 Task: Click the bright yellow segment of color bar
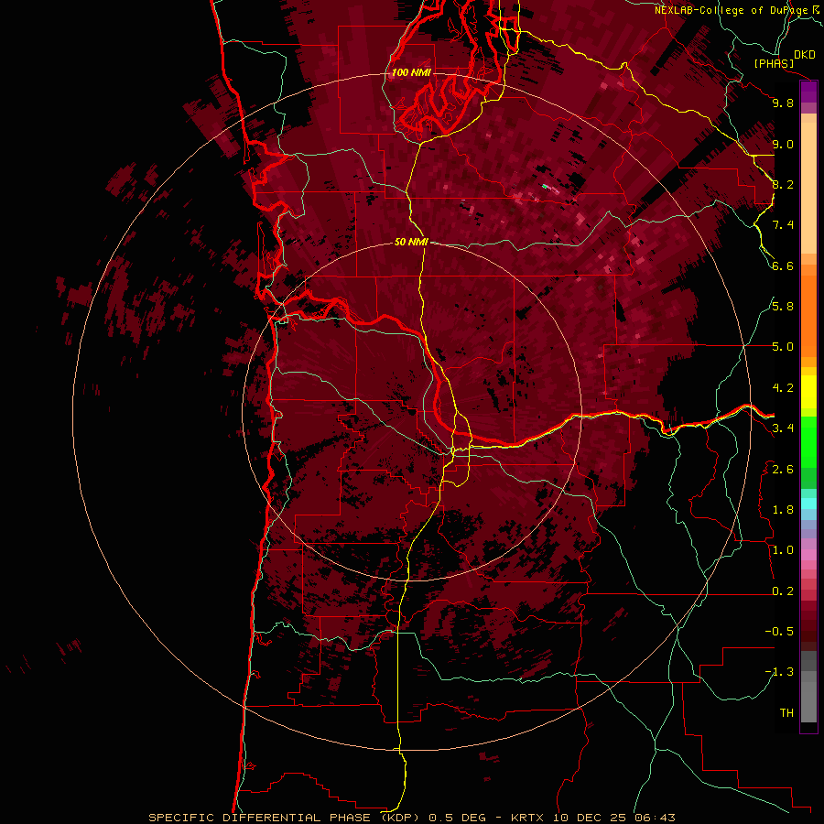pyautogui.click(x=808, y=392)
